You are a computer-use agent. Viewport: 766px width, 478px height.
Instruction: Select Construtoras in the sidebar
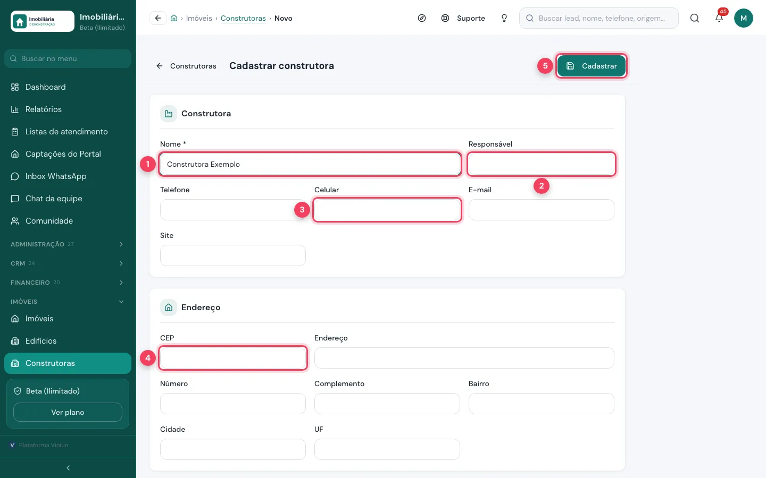68,363
